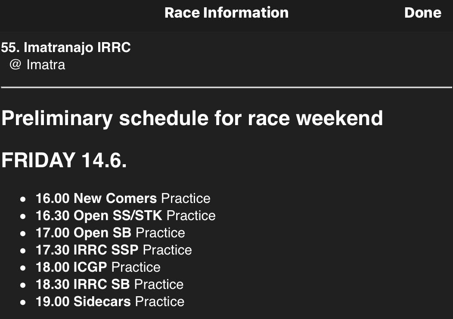Screen dimensions: 453x319
Task: Click the @ symbol before Imatra
Action: (x=16, y=64)
